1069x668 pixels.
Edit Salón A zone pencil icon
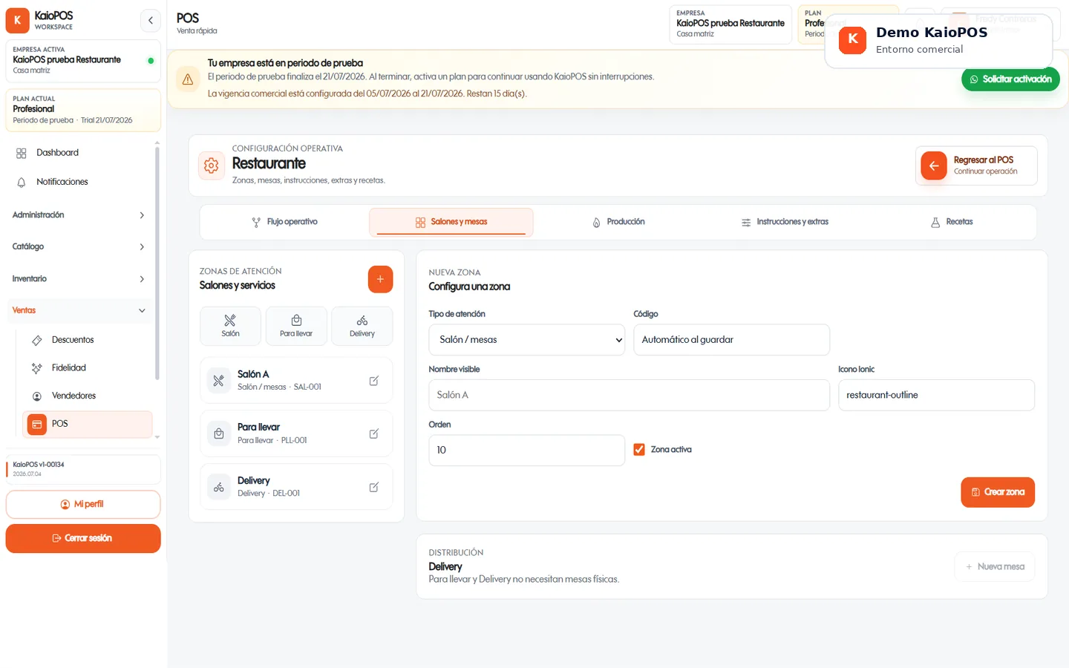tap(374, 381)
